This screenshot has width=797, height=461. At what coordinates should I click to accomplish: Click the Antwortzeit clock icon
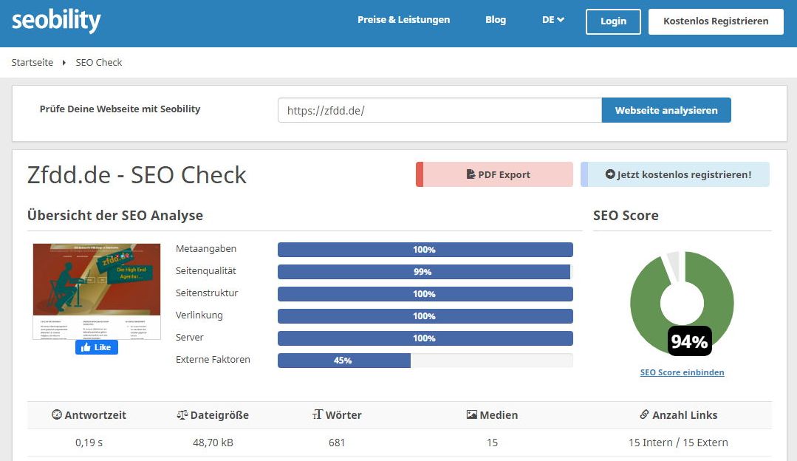click(x=57, y=414)
